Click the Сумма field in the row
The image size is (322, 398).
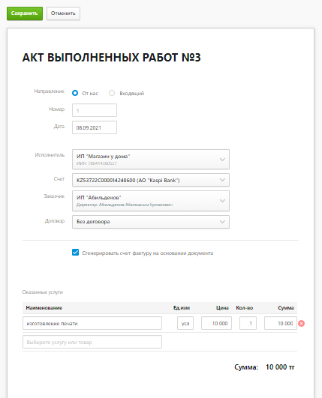tap(281, 323)
